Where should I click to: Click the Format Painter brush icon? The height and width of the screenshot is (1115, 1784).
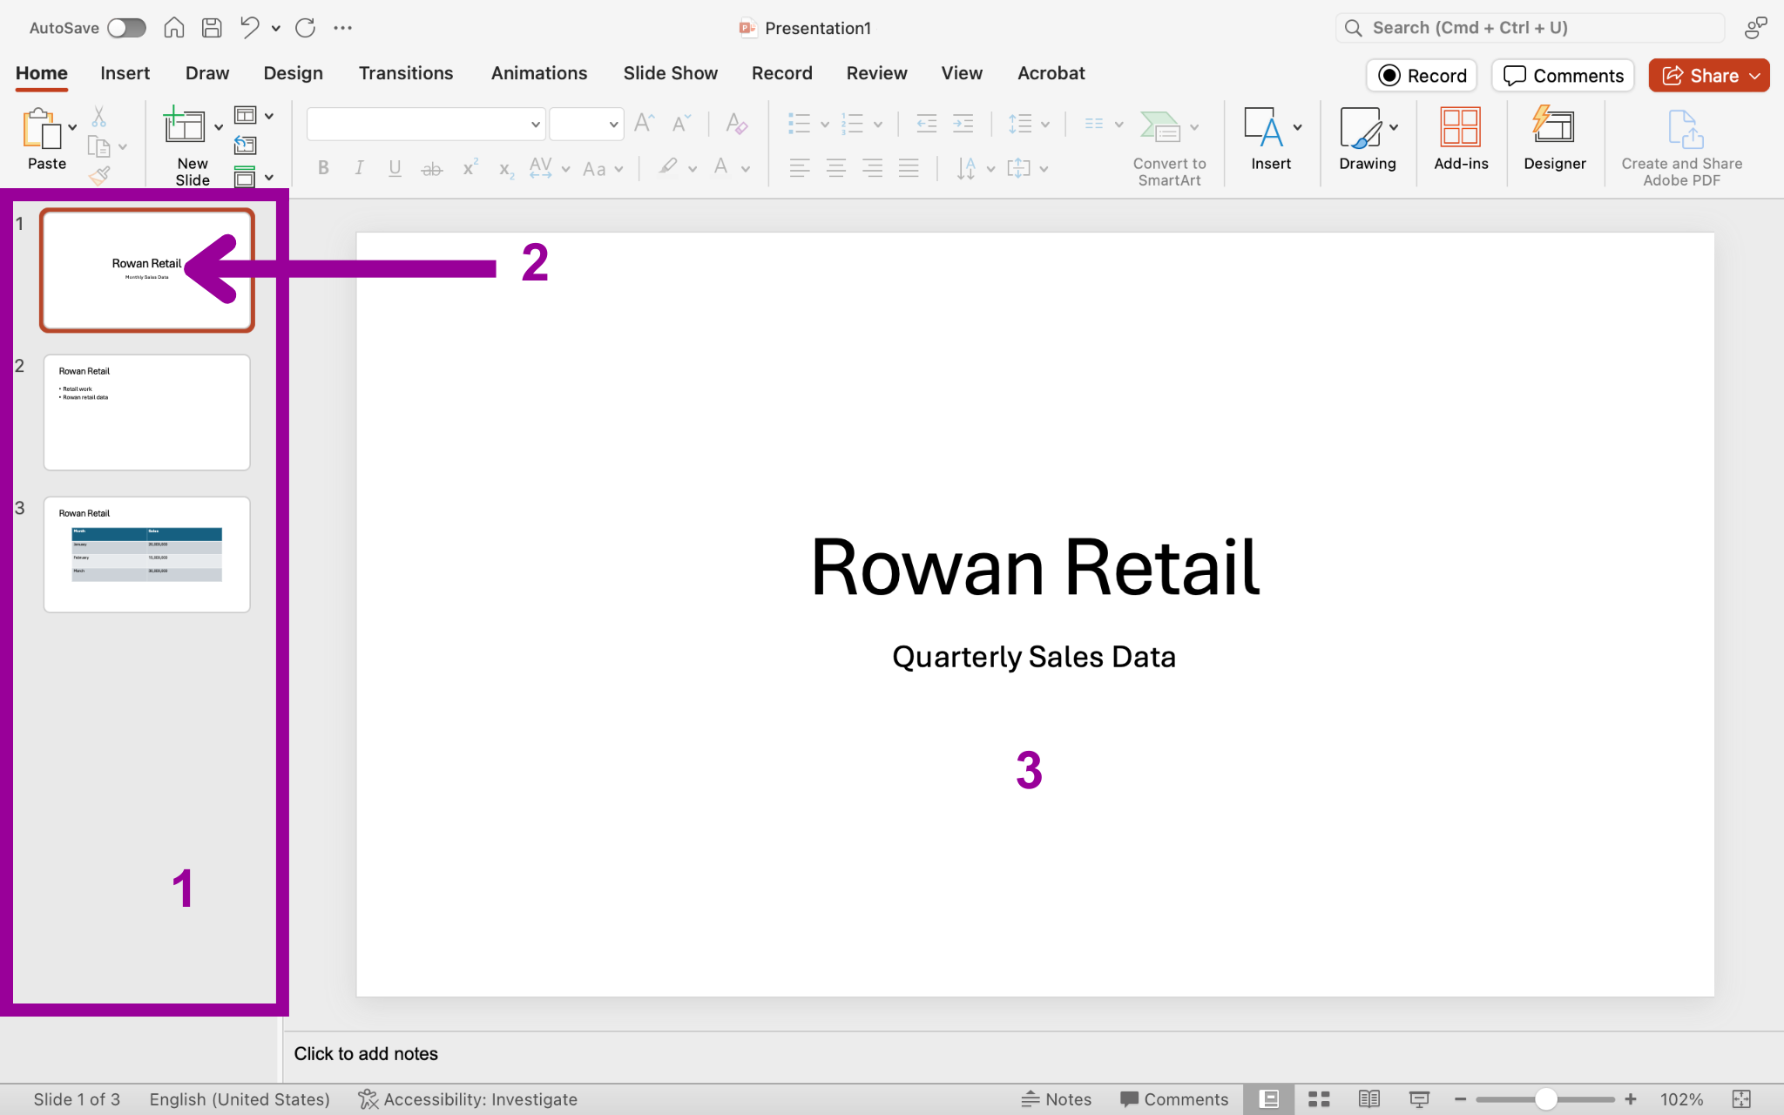coord(99,176)
